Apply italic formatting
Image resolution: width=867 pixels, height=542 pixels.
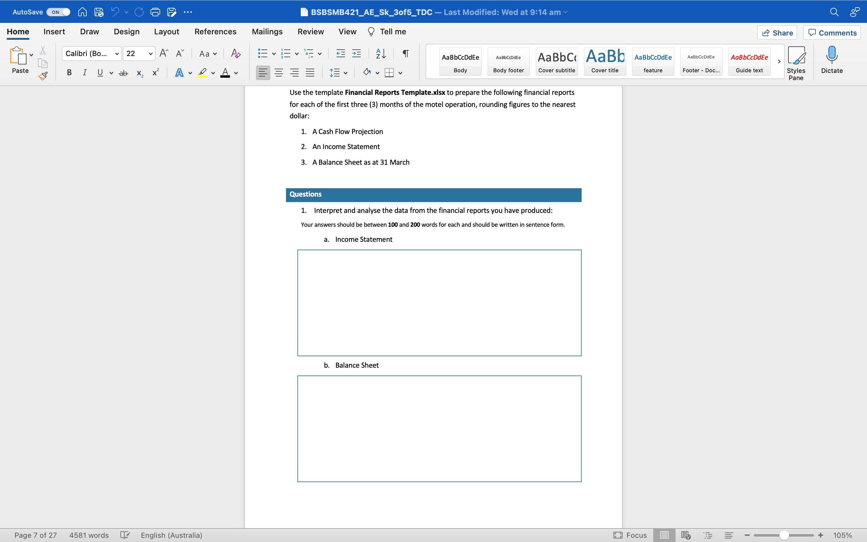tap(85, 72)
